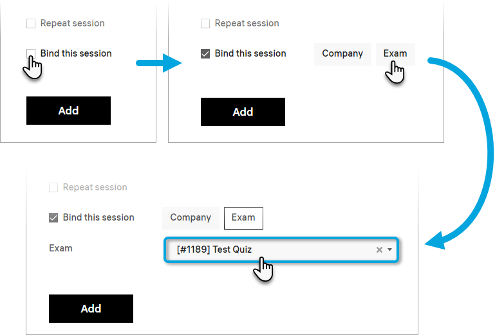Click the Bind this session label in the top-left panel

click(76, 53)
